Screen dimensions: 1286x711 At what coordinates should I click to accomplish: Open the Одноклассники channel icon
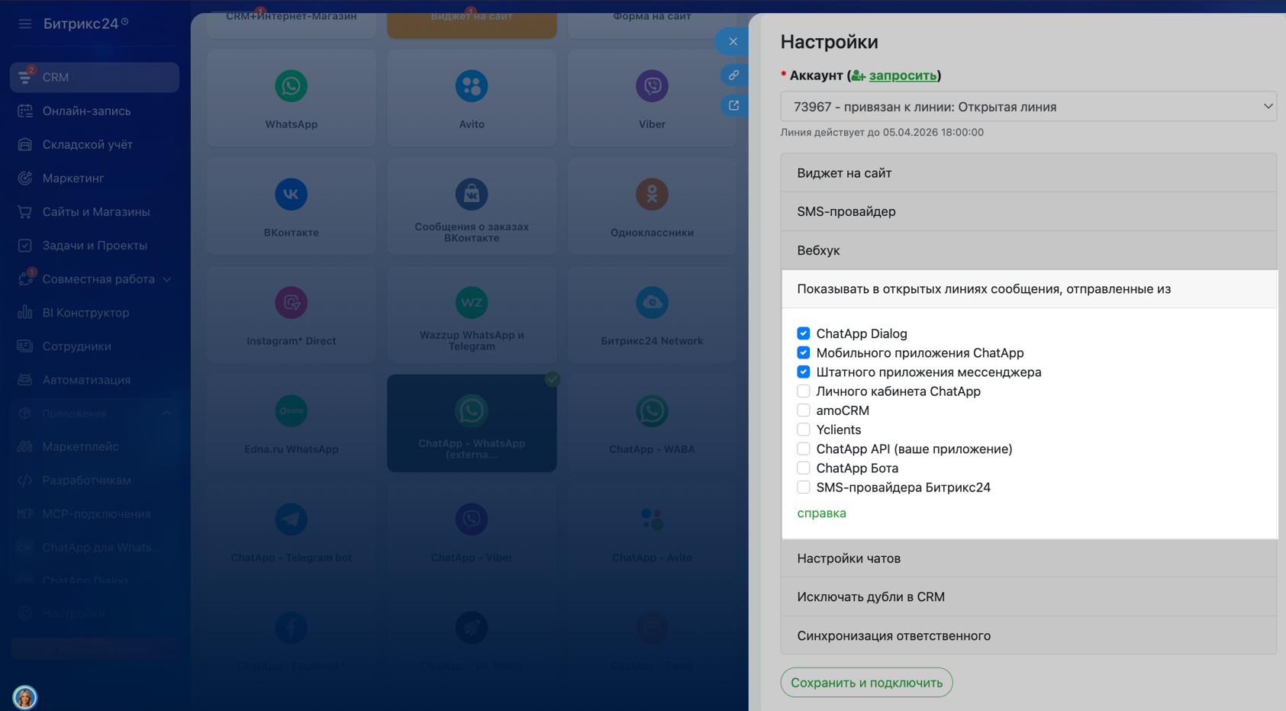pos(652,195)
